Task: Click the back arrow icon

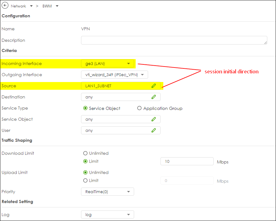Action: pyautogui.click(x=5, y=6)
